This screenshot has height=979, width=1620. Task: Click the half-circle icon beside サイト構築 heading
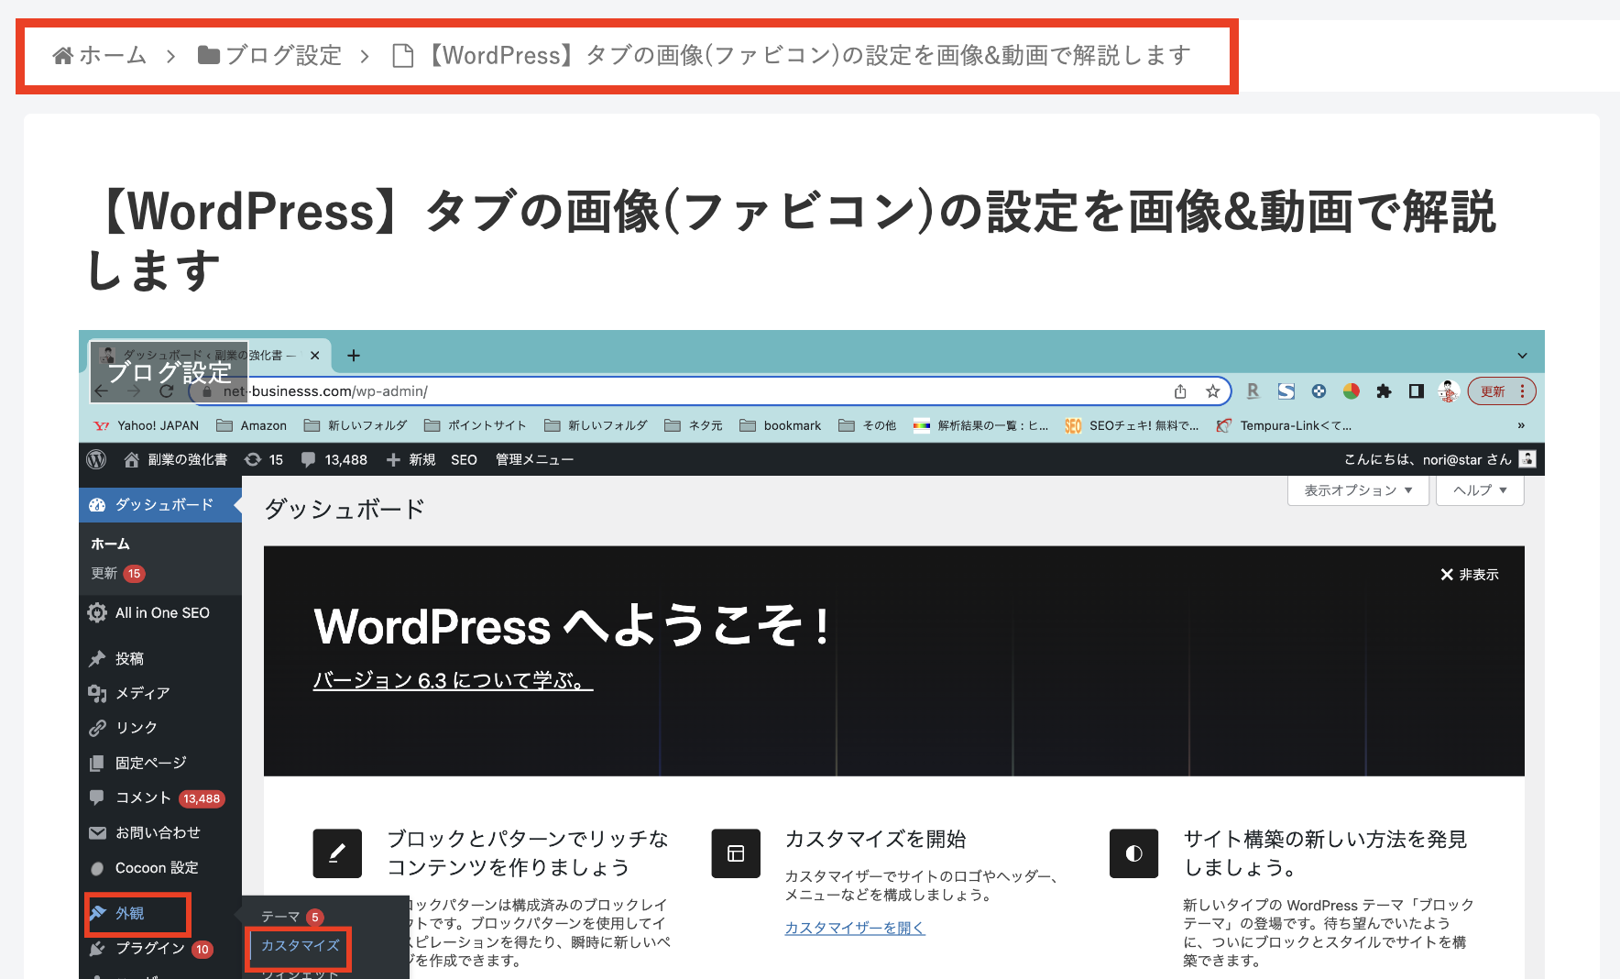point(1134,853)
